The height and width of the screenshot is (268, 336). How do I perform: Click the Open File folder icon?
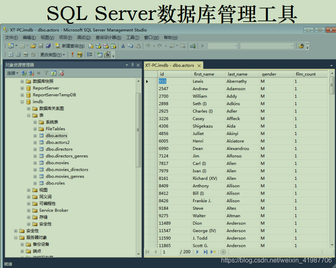click(33, 46)
